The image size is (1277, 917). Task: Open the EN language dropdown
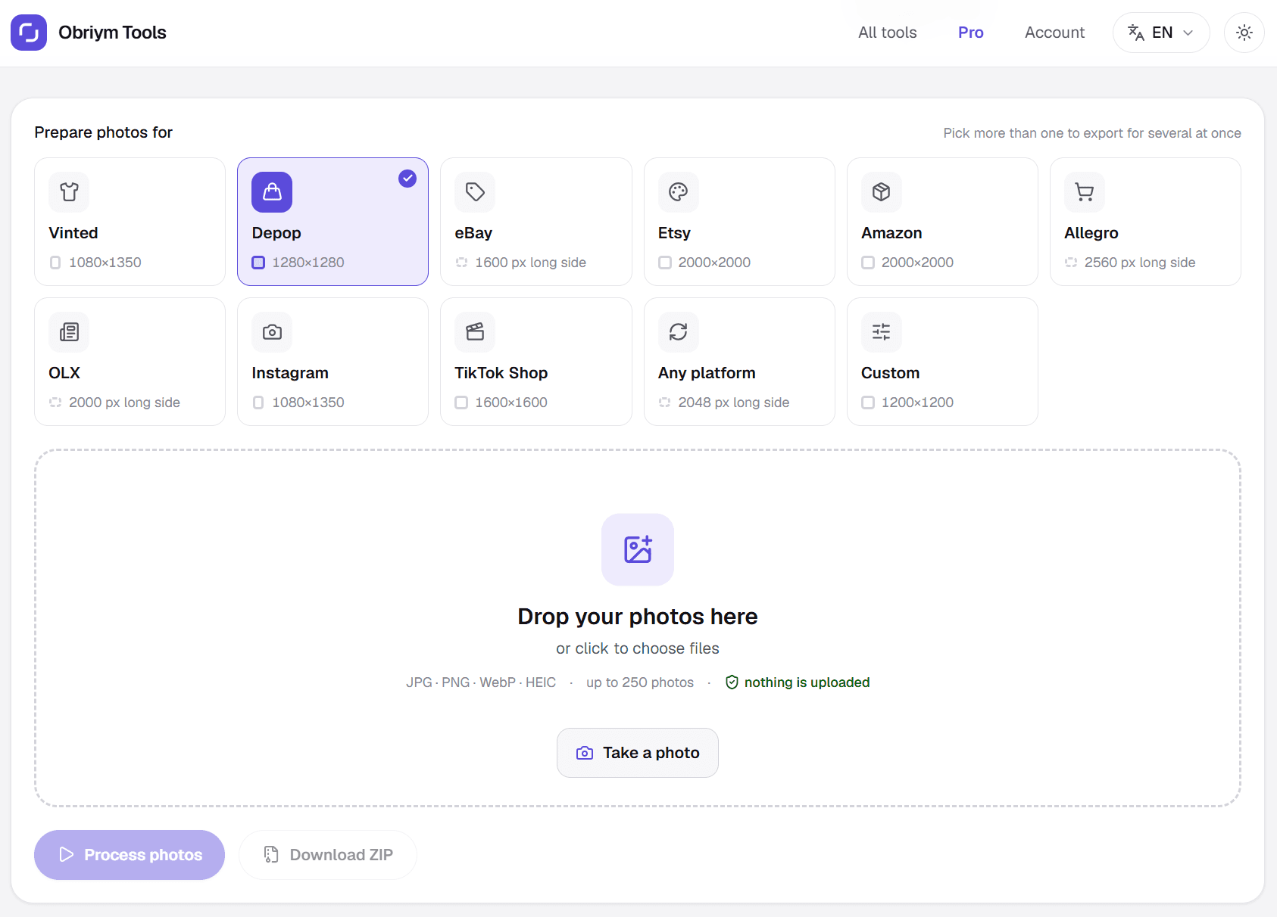1161,33
